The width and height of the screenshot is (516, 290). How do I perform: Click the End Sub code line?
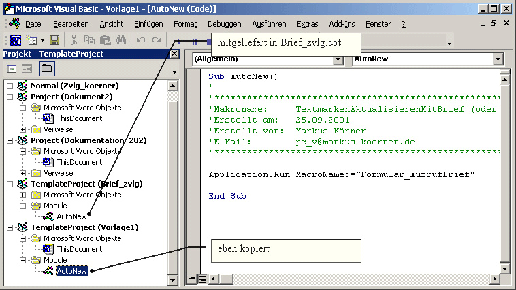coord(227,196)
